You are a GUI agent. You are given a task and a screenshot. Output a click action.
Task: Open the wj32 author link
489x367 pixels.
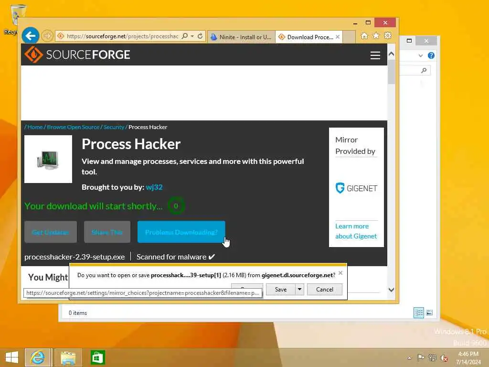(154, 187)
